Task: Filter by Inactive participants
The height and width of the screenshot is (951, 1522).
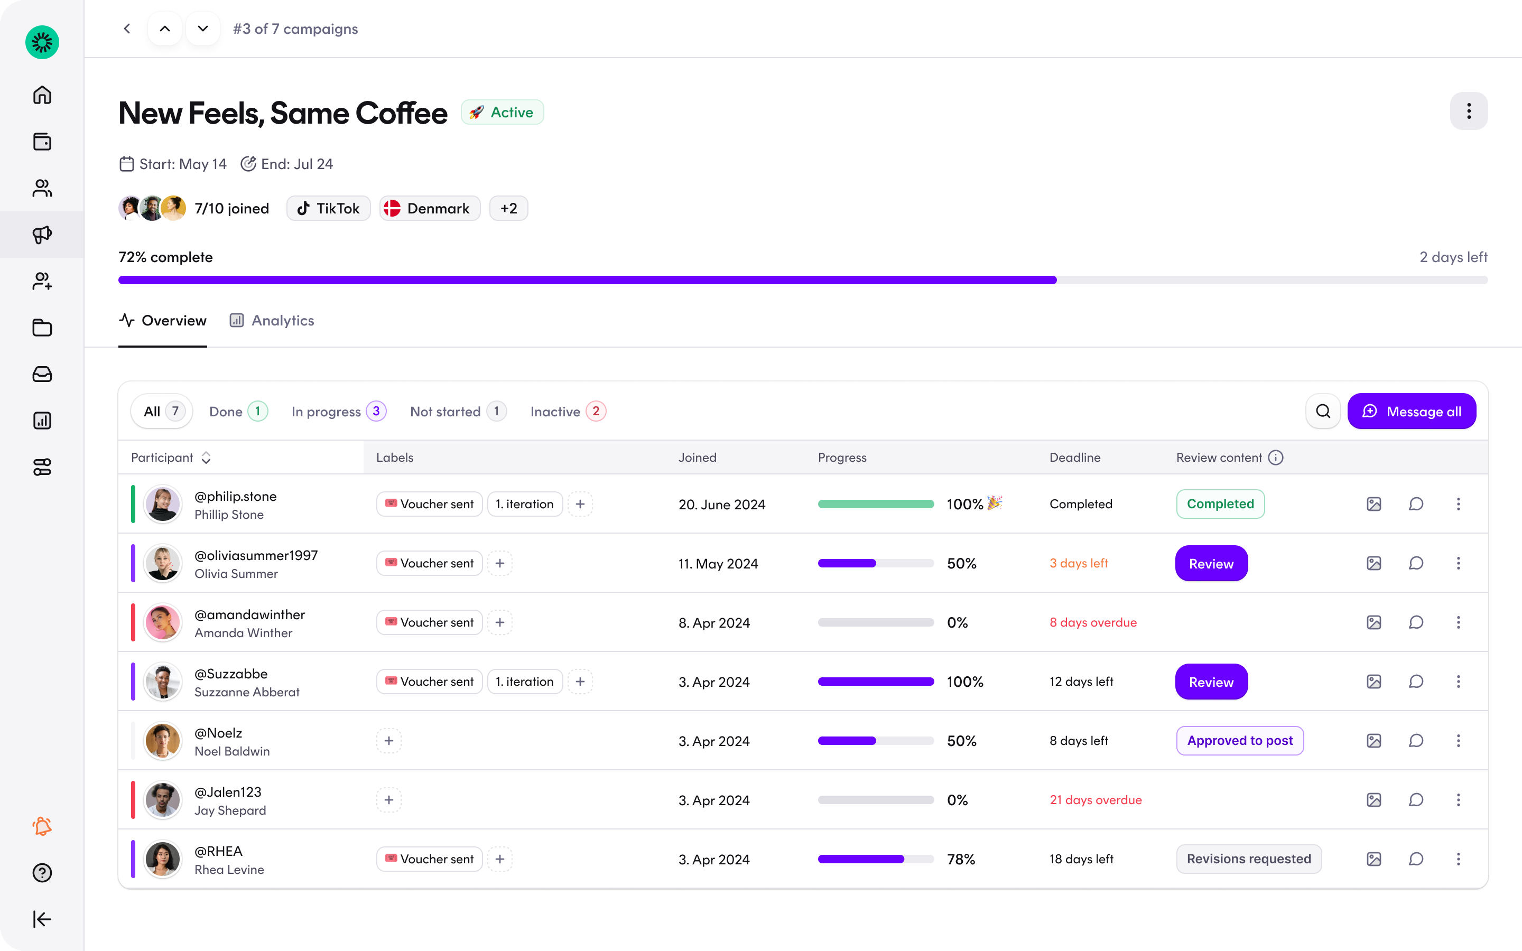Action: point(567,412)
